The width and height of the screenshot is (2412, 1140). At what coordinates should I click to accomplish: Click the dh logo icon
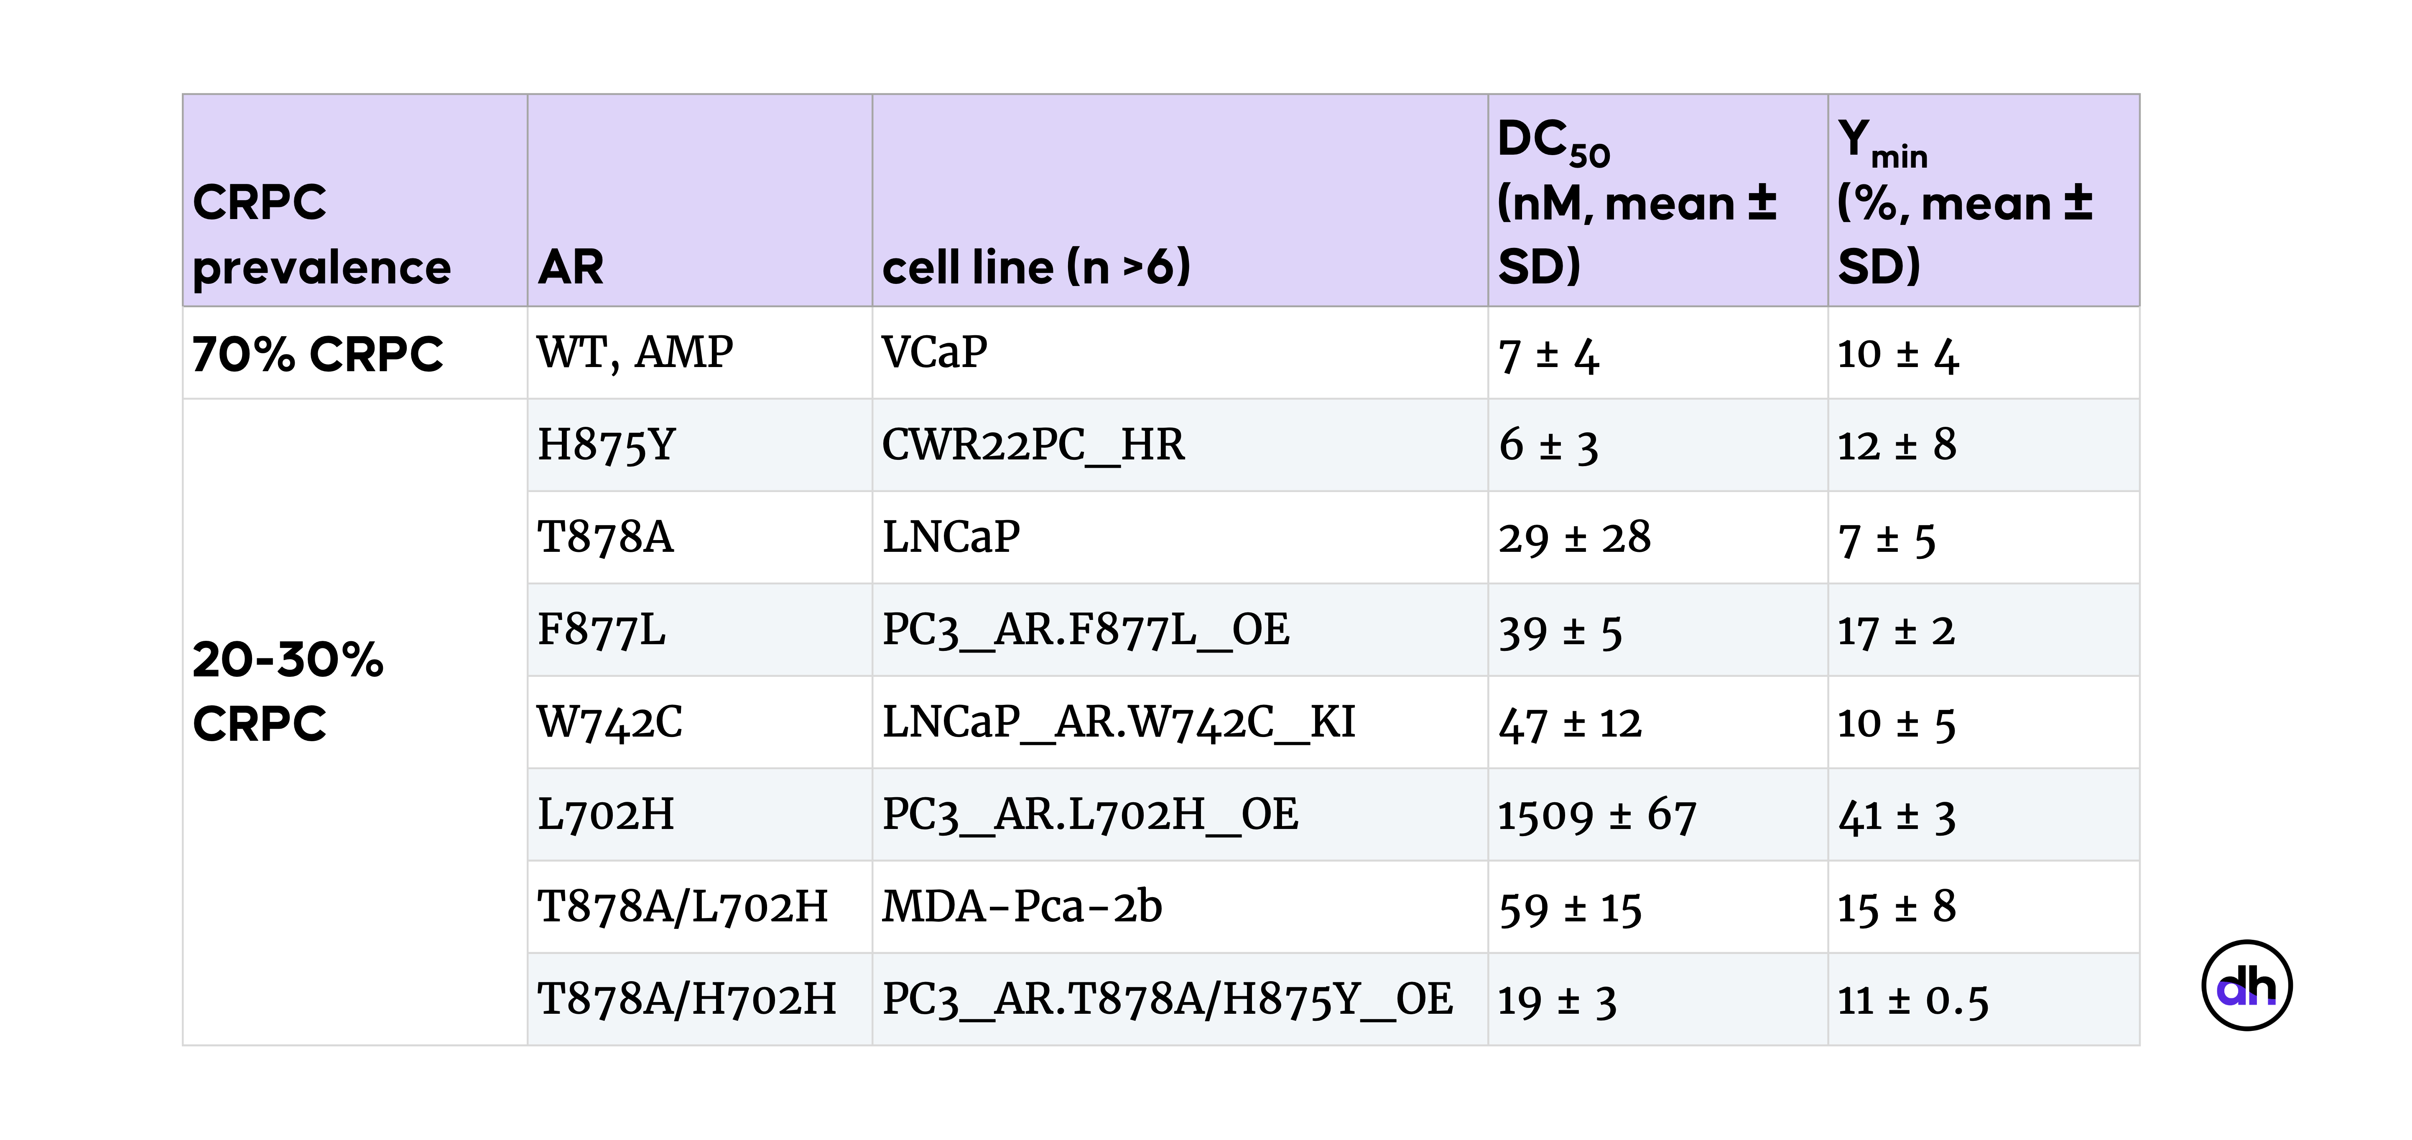click(x=2246, y=985)
